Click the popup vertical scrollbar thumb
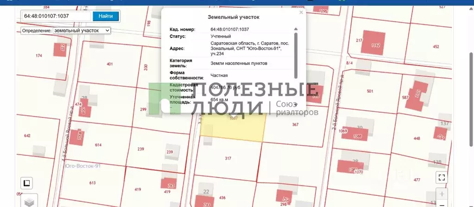The image size is (474, 207). (x=296, y=55)
